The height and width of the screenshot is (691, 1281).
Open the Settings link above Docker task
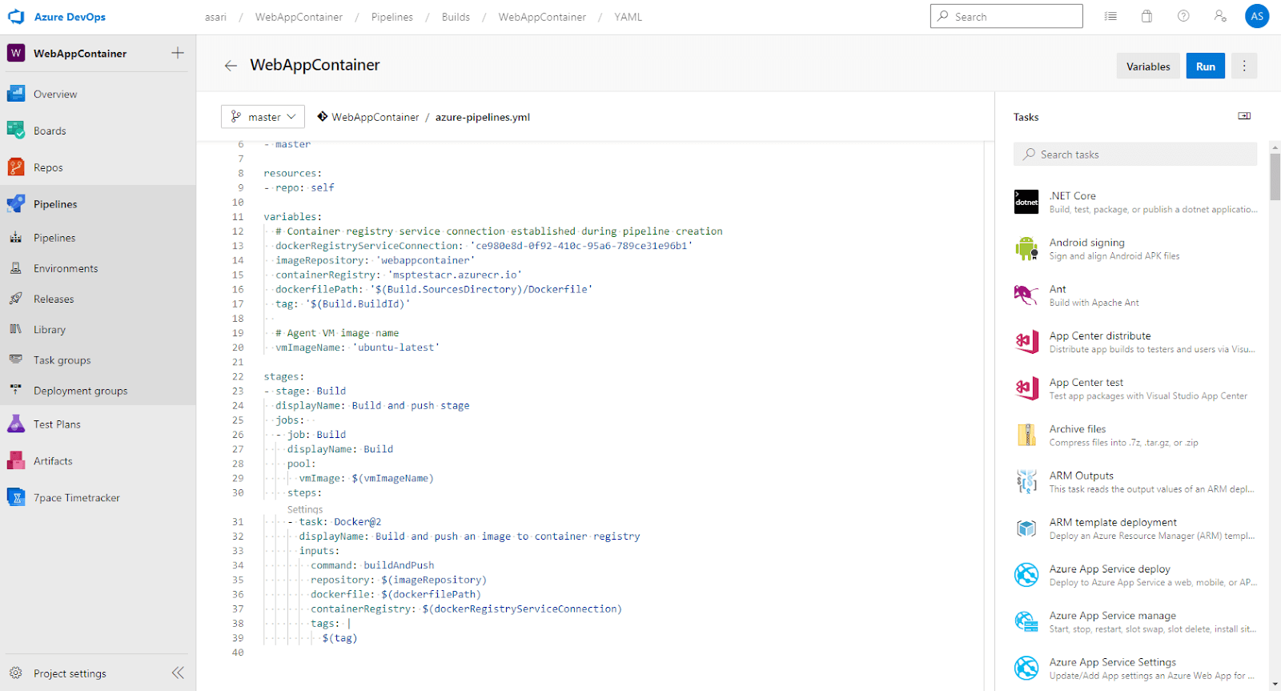[x=305, y=509]
